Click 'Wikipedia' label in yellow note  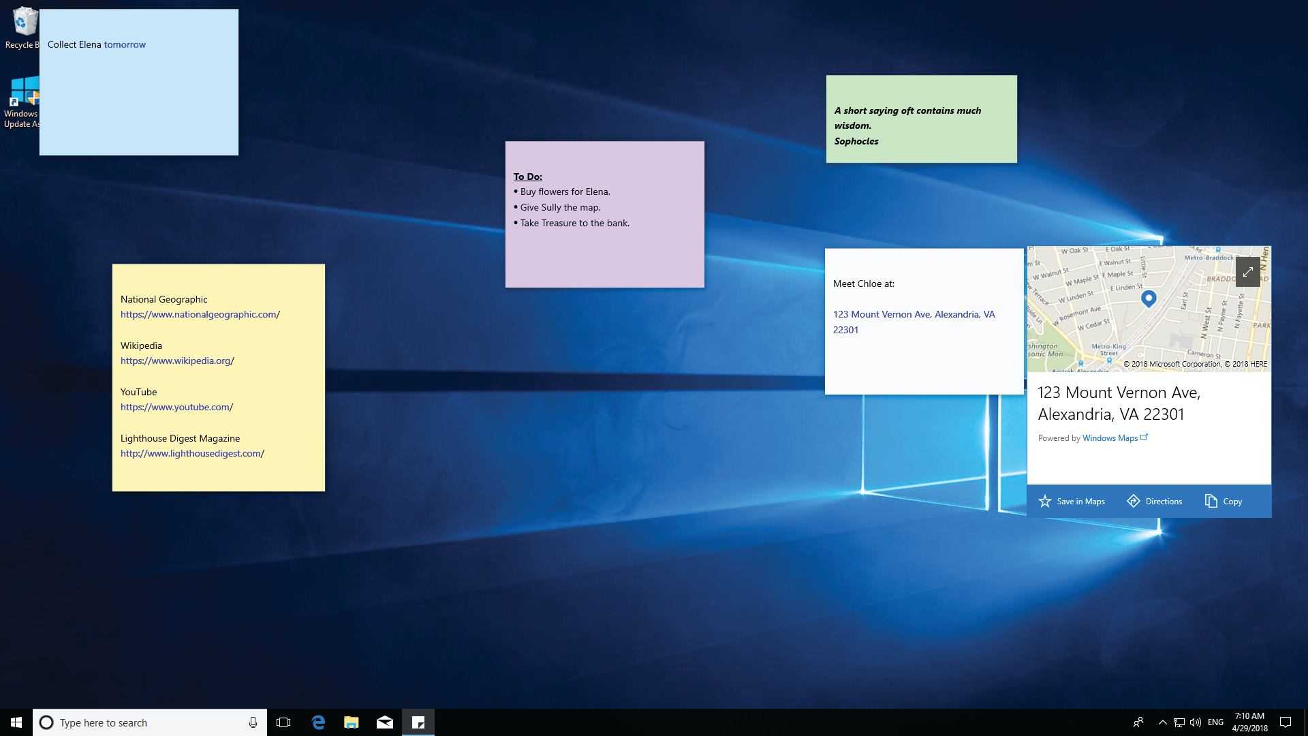coord(141,346)
